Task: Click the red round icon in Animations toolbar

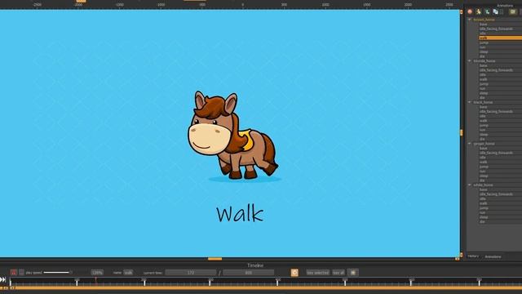Action: [470, 11]
